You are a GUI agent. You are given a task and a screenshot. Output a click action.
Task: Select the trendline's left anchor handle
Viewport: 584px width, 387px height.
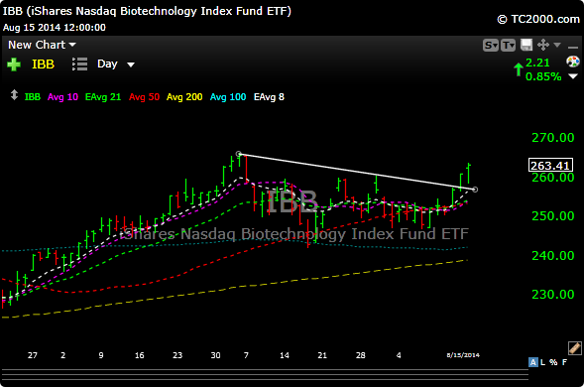tap(239, 154)
